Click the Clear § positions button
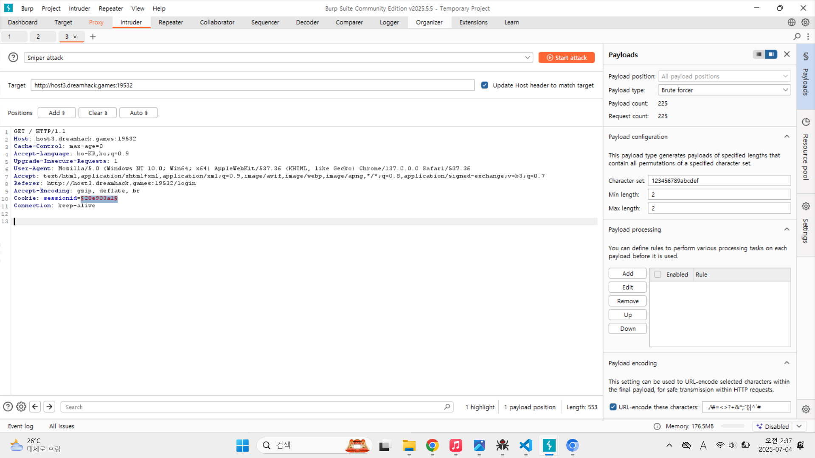Image resolution: width=815 pixels, height=458 pixels. (98, 113)
